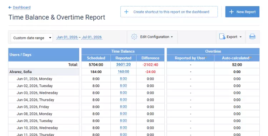Select the Alvarez, Sofia user row
The width and height of the screenshot is (268, 136).
pos(44,72)
